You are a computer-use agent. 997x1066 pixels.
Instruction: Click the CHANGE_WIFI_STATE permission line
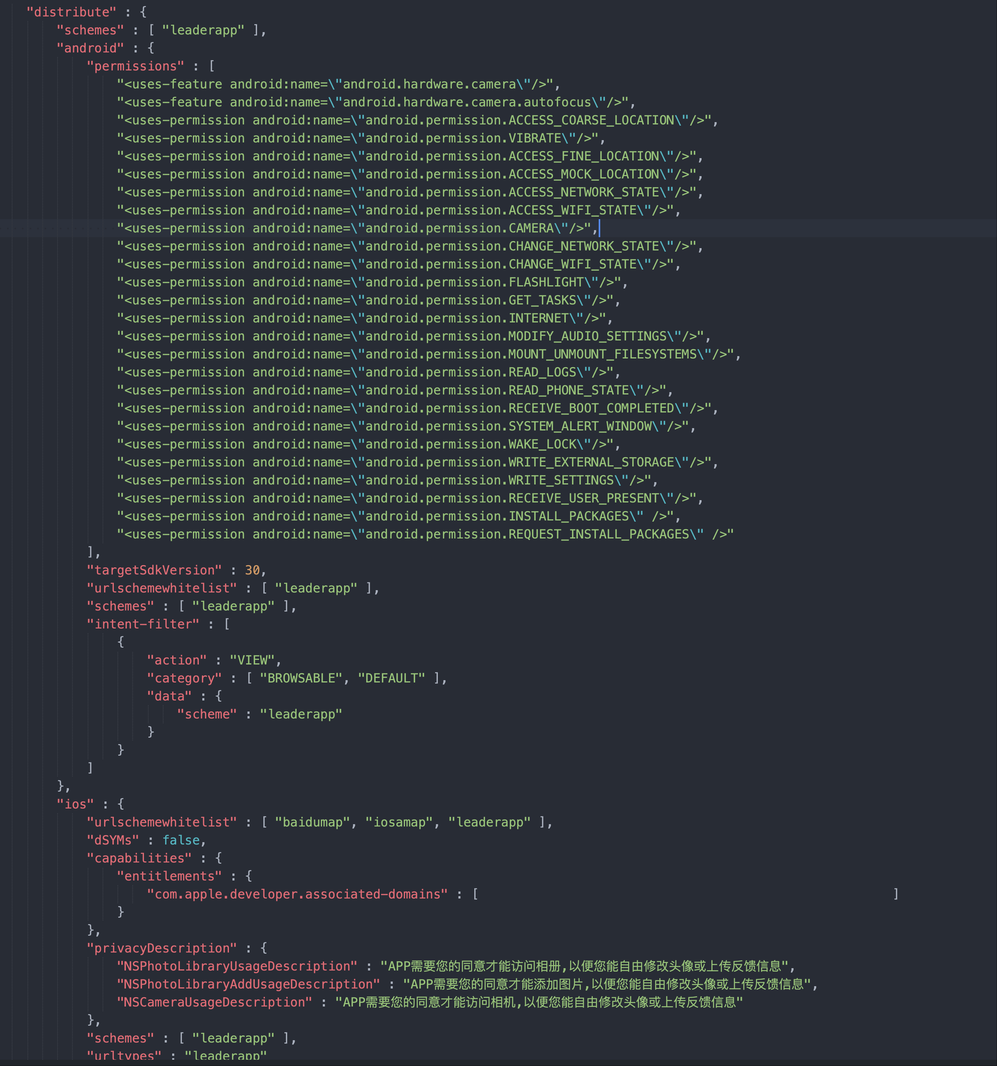click(x=398, y=265)
